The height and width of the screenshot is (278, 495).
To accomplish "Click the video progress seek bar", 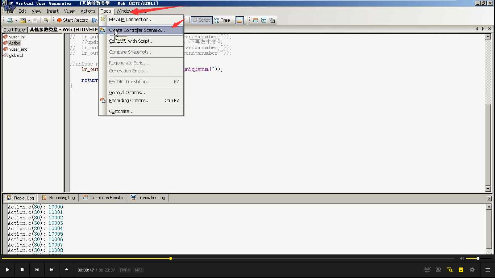I will coord(228,258).
